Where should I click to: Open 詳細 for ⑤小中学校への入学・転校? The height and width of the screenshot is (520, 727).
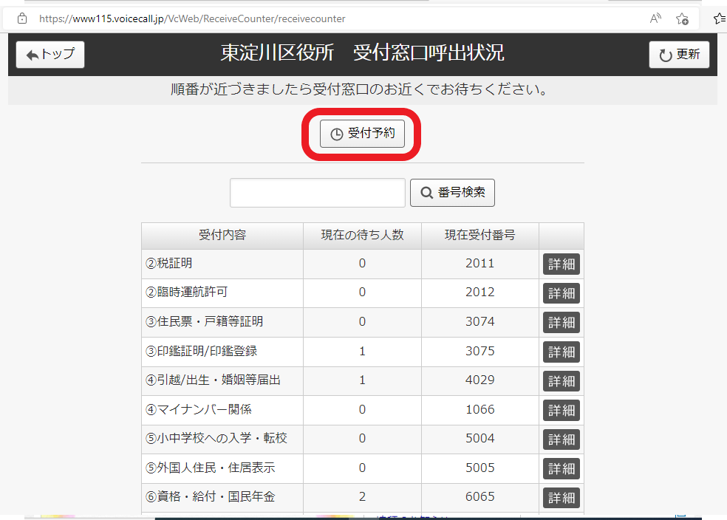562,439
